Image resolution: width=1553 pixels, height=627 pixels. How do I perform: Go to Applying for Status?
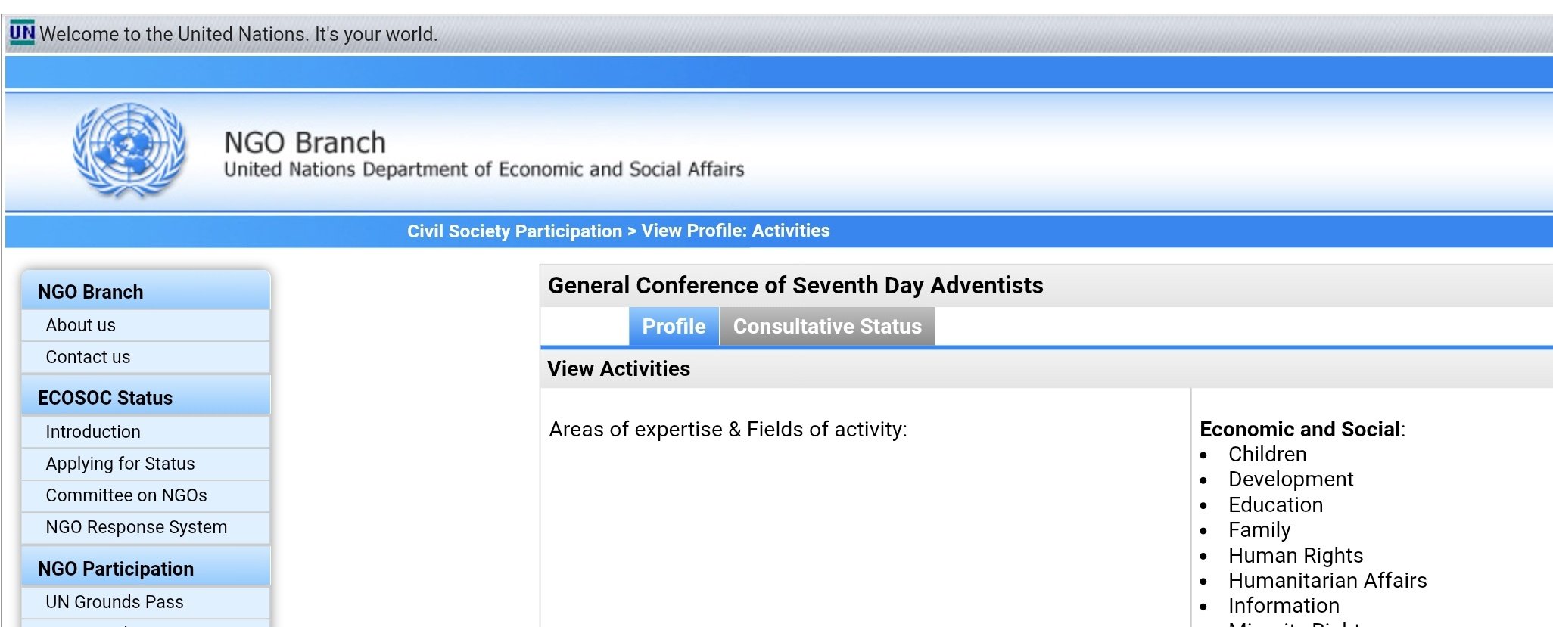tap(120, 464)
